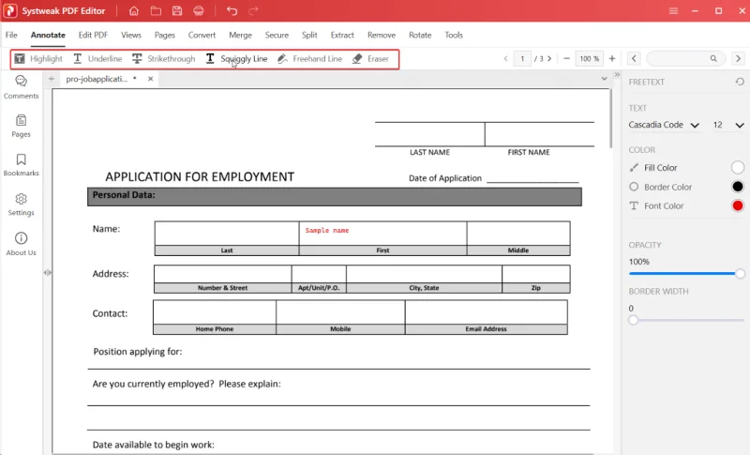Collapse the right properties panel
750x455 pixels.
616,75
